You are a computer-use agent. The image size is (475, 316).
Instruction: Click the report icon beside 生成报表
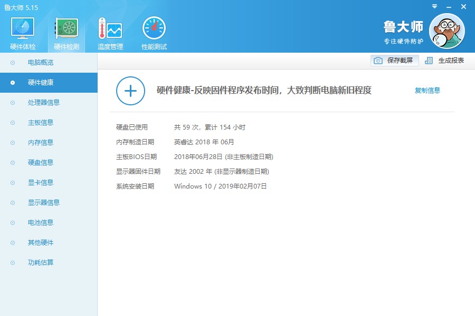(429, 61)
